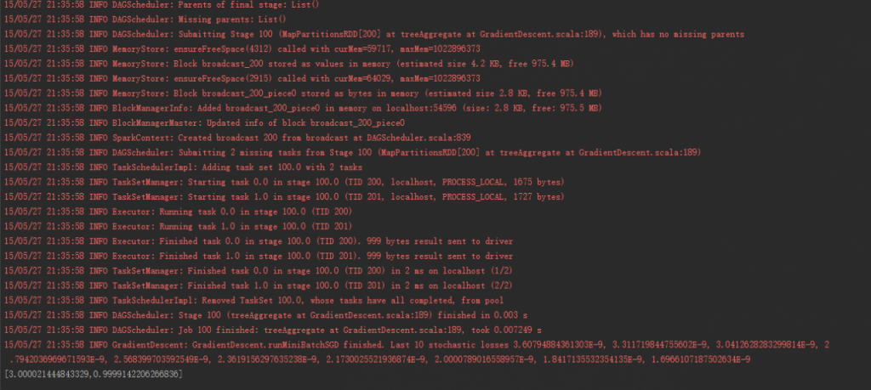The image size is (871, 390).
Task: Select the ensureFreeSpace(2915) MemoryStore line
Action: (242, 78)
